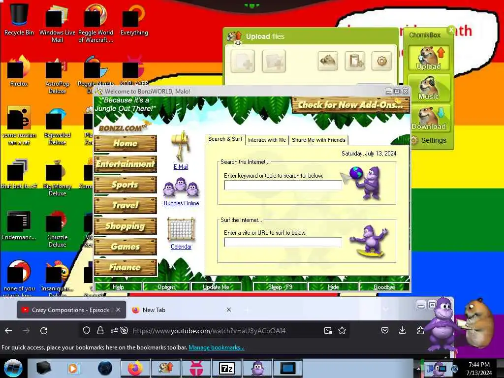Click Firefox icon in the taskbar
504x378 pixels.
[x=135, y=368]
